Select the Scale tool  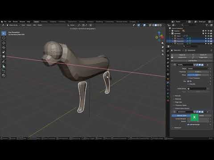coord(4,52)
